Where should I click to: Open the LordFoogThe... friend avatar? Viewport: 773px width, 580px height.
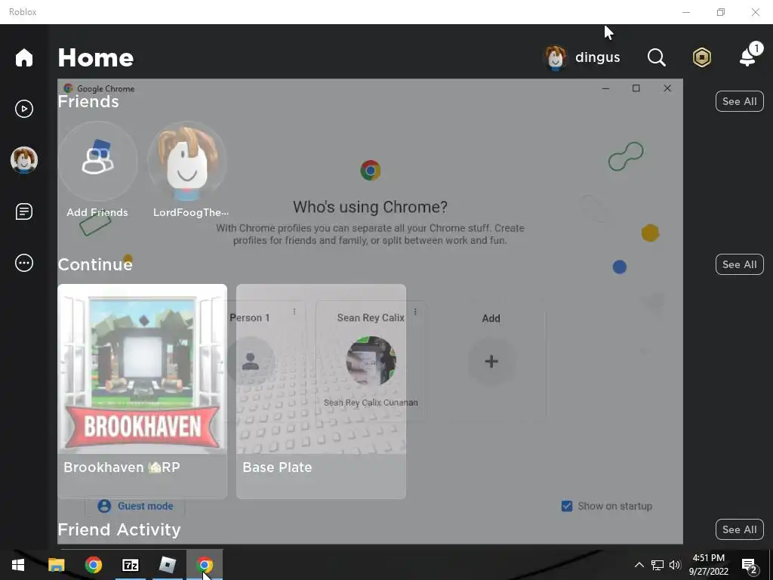click(x=187, y=161)
